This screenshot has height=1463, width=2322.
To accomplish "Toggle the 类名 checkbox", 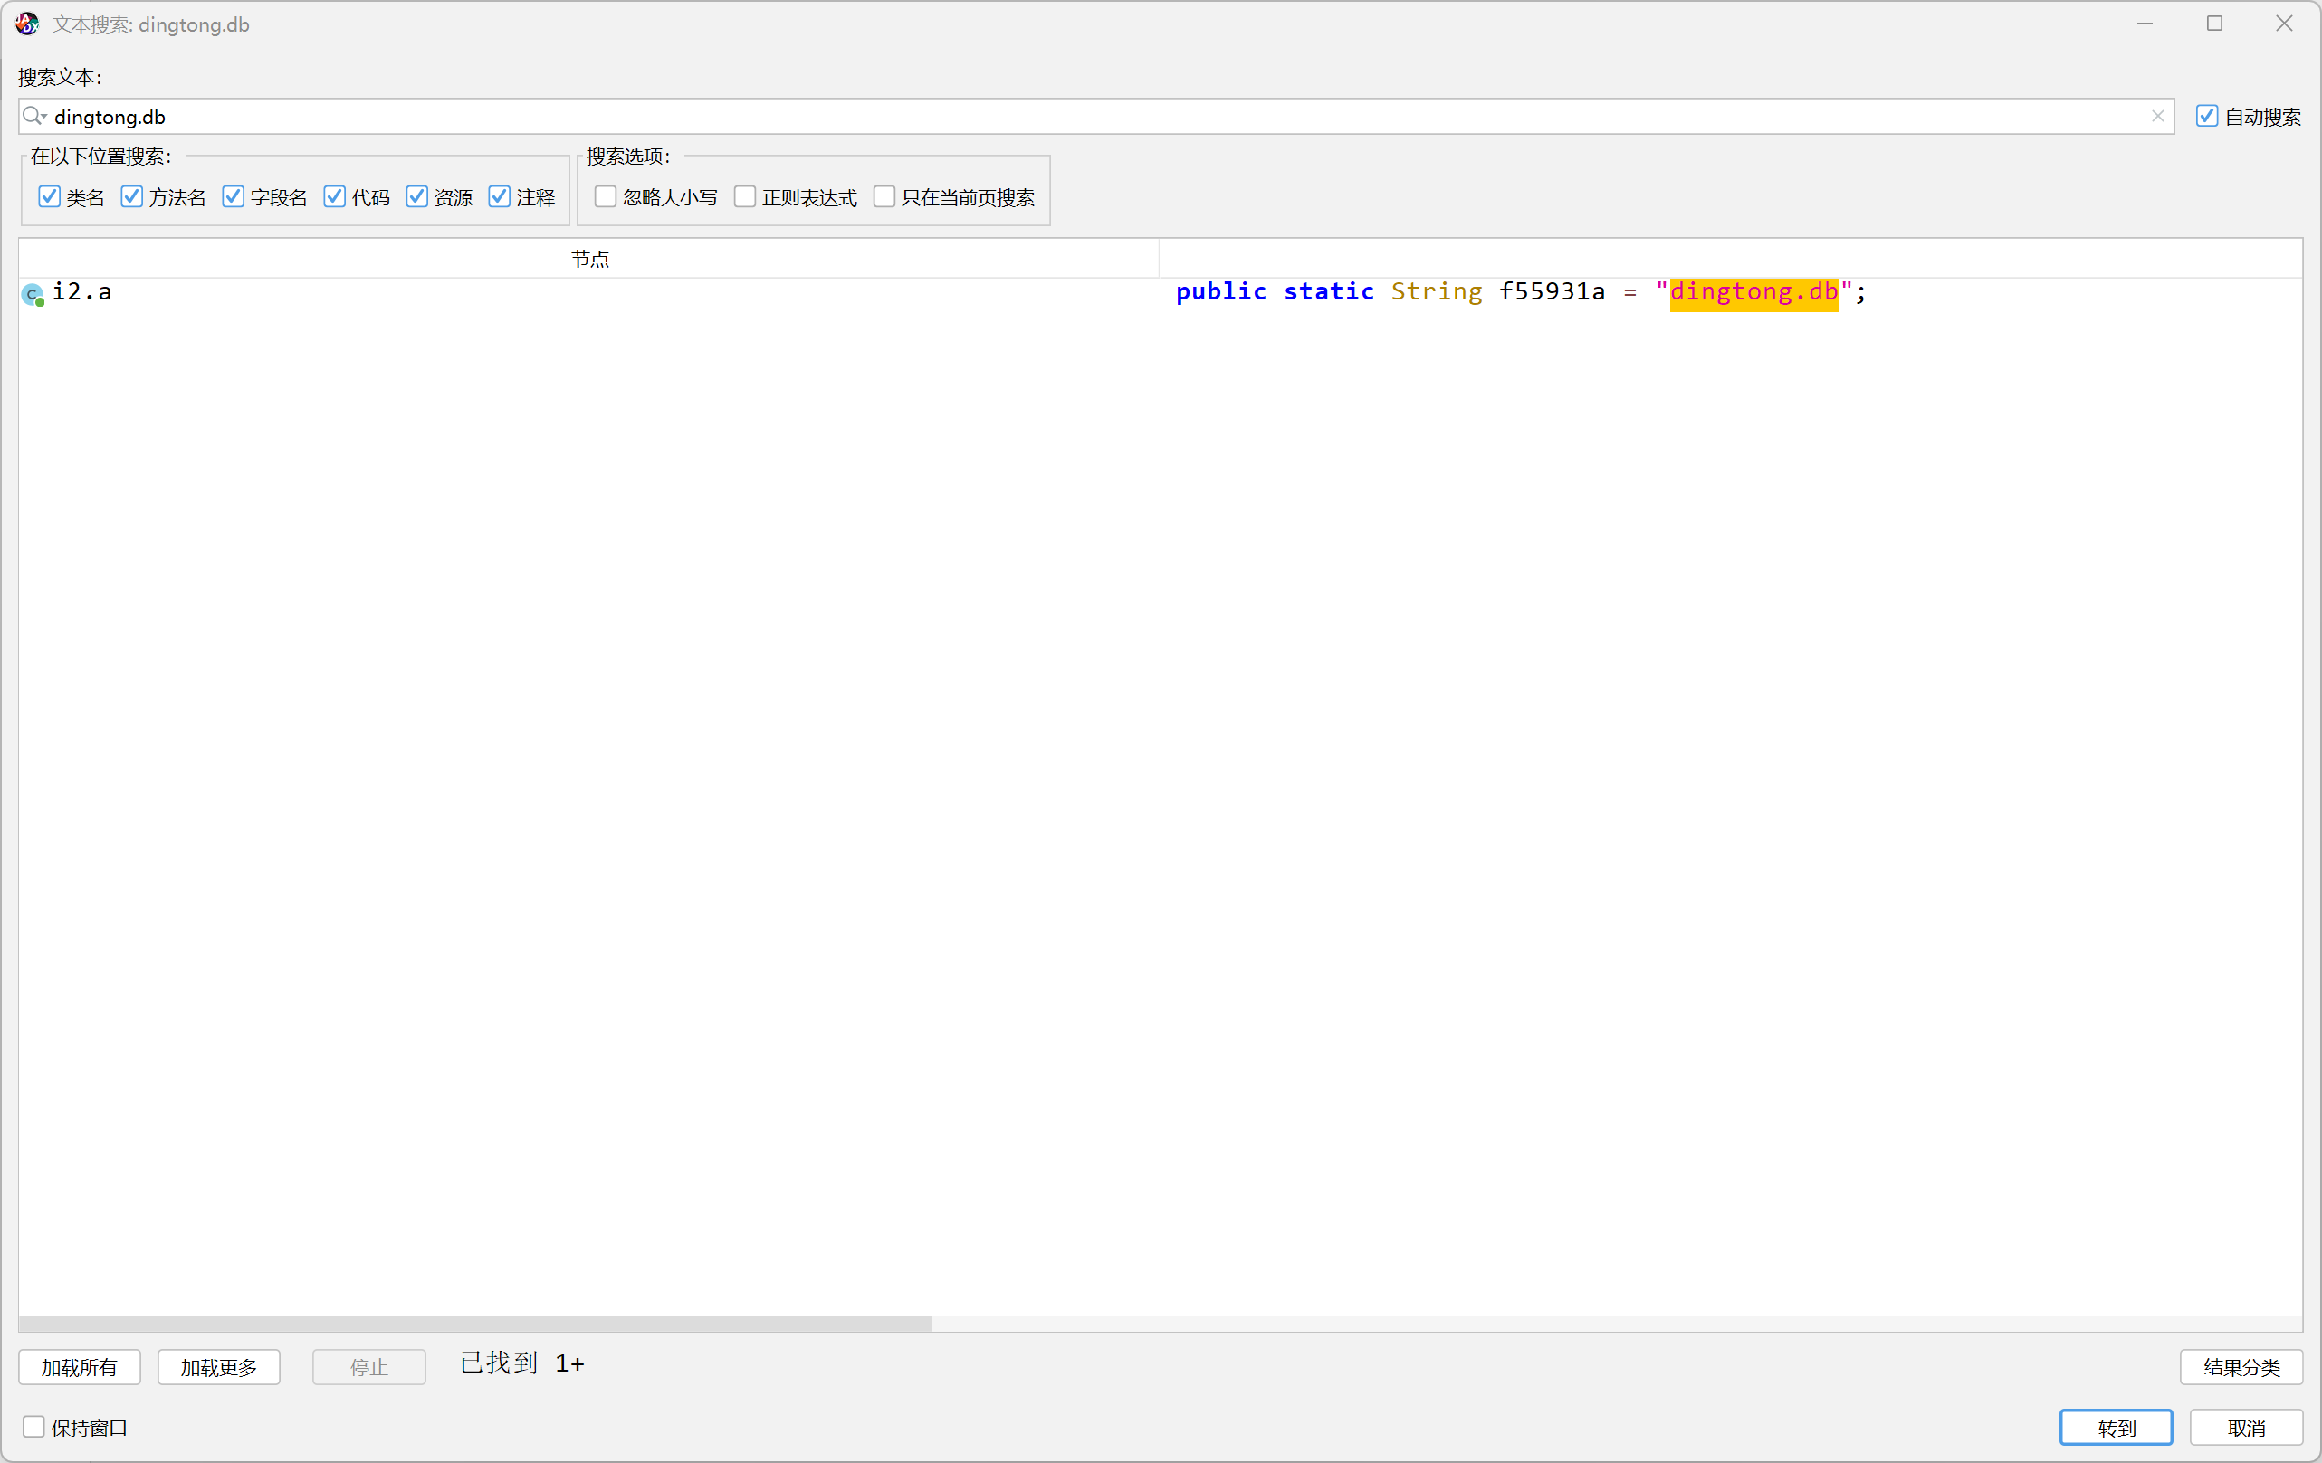I will pos(49,197).
